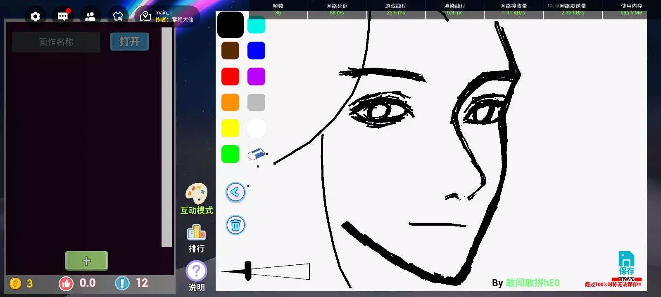The height and width of the screenshot is (297, 661).
Task: Undo the last stroke with back arrow
Action: click(235, 192)
